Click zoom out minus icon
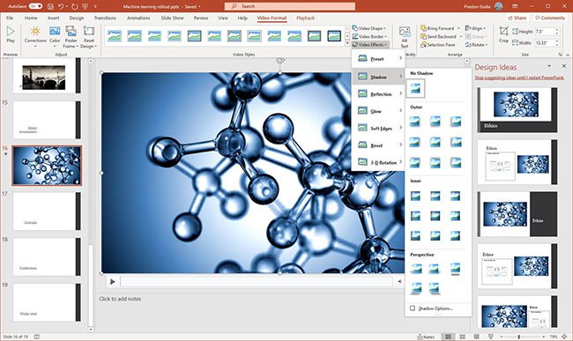573x341 pixels. 502,337
